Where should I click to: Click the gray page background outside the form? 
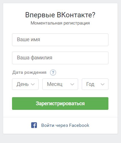(x=60, y=139)
